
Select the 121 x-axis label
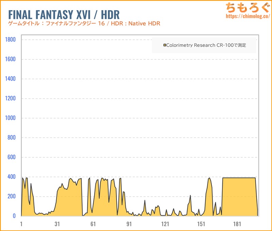coord(165,224)
